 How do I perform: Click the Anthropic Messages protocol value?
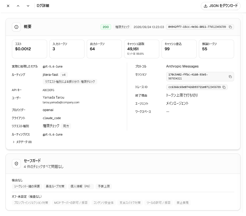(x=182, y=66)
